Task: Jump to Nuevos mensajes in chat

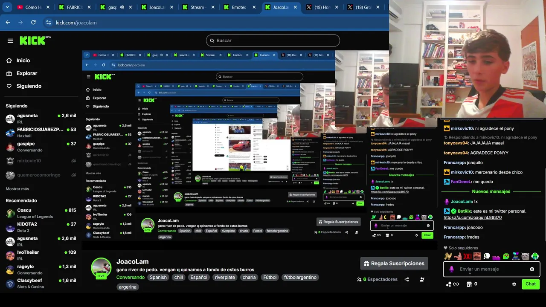Action: coord(491,191)
